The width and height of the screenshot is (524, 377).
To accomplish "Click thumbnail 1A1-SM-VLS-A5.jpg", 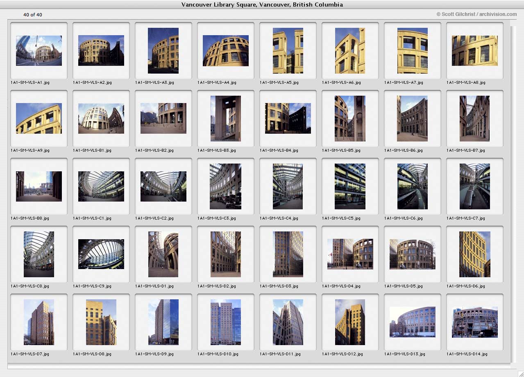I will coord(288,51).
